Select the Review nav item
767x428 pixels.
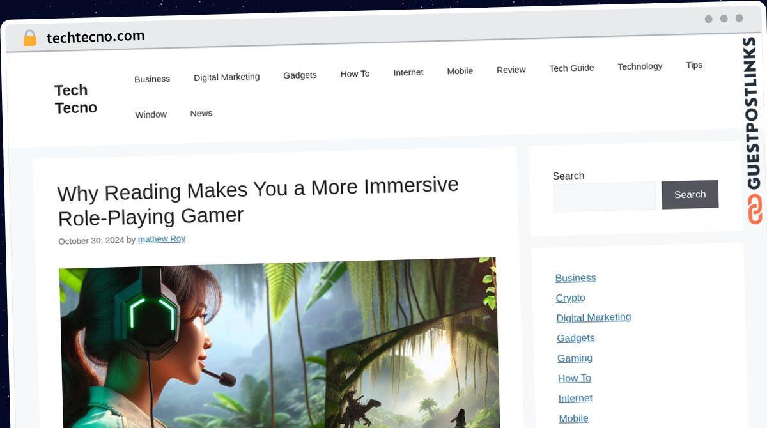(511, 70)
